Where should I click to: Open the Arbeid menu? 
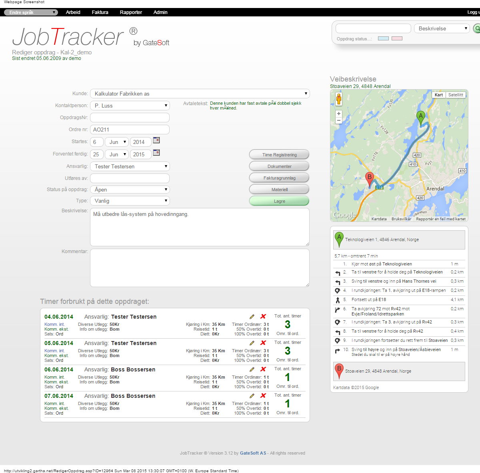[73, 12]
